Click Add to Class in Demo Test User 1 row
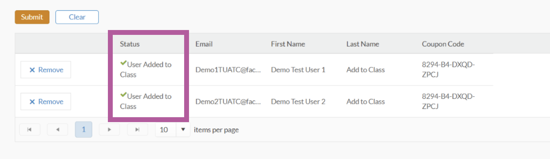Image resolution: width=550 pixels, height=159 pixels. pyautogui.click(x=365, y=70)
